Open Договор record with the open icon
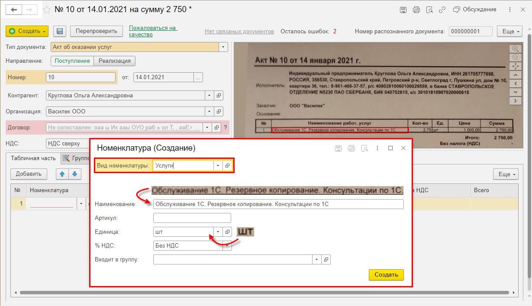Viewport: 532px width, 306px height. click(217, 127)
